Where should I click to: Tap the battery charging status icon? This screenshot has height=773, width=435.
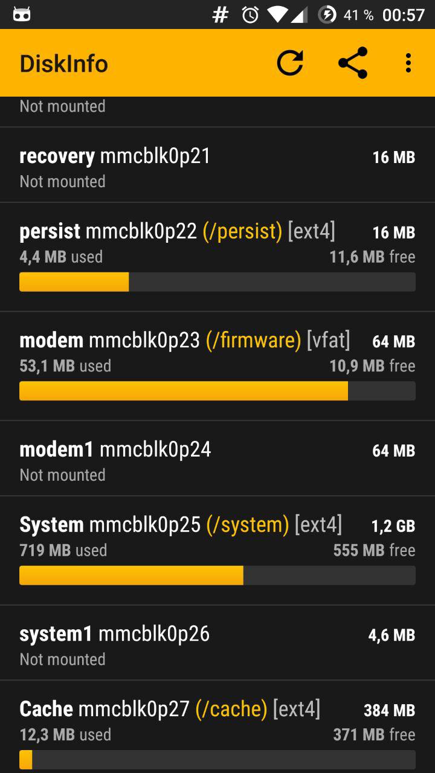pos(327,15)
